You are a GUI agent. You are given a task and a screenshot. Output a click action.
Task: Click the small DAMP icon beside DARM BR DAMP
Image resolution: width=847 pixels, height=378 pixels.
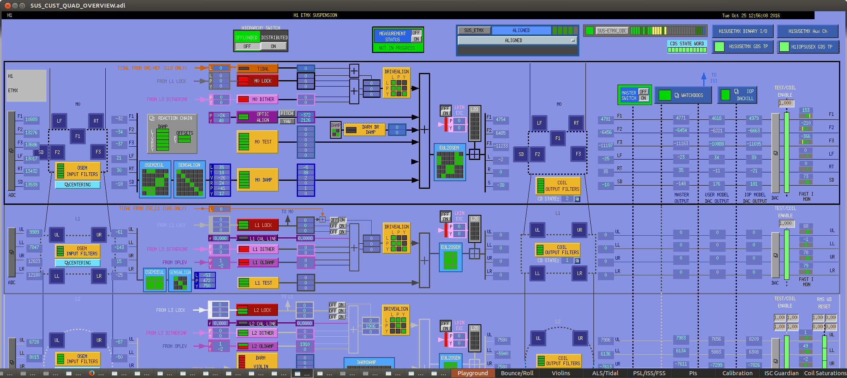(x=336, y=129)
